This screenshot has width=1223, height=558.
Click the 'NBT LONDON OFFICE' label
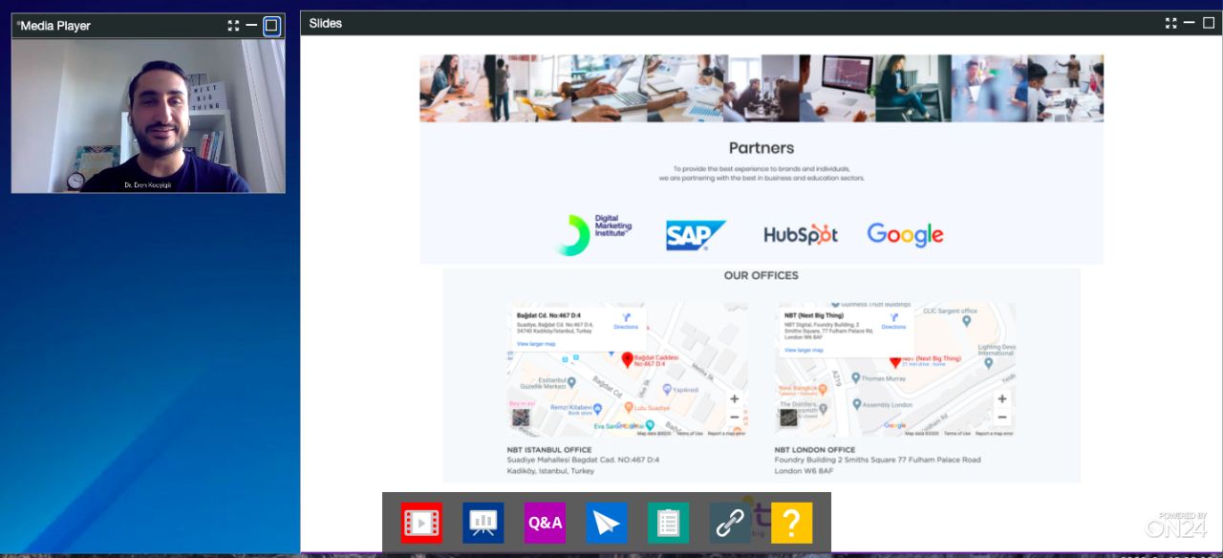point(815,450)
